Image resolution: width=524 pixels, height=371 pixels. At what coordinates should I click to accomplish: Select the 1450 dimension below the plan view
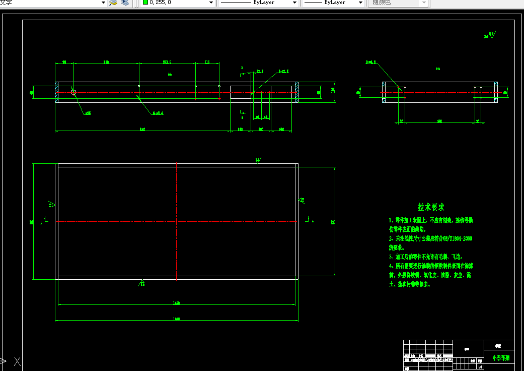[177, 303]
